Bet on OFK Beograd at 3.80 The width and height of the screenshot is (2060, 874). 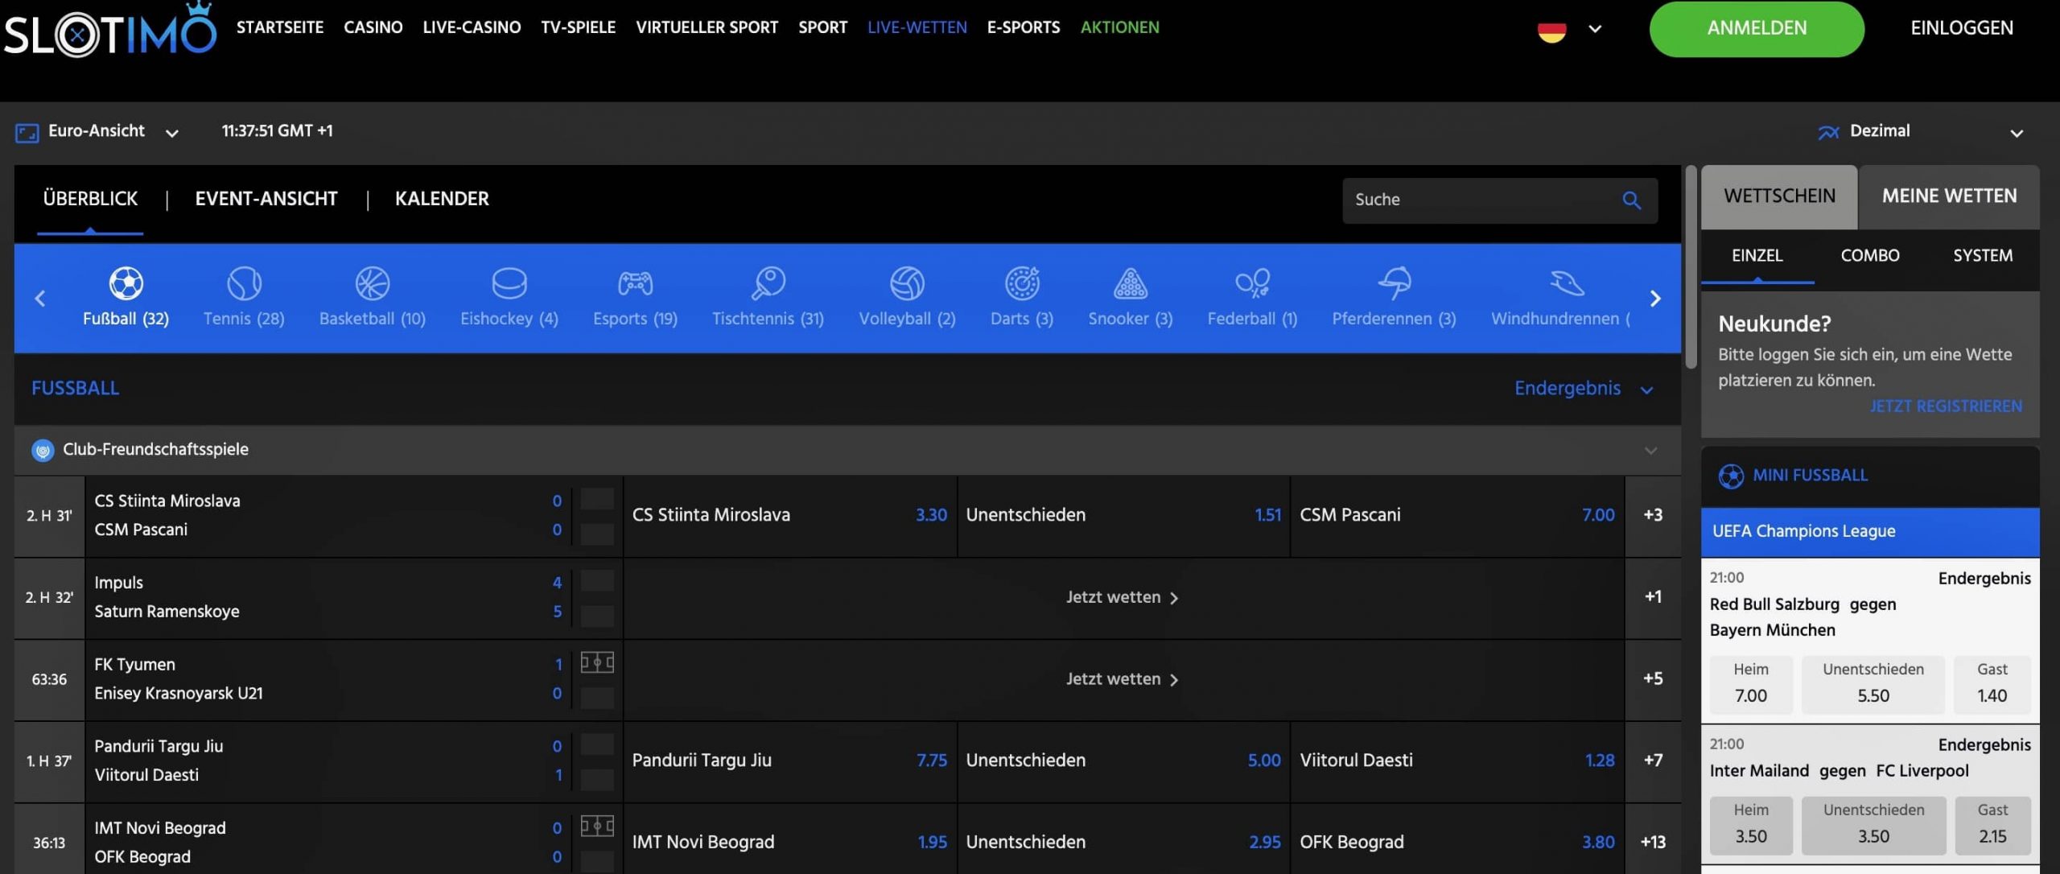[1457, 842]
